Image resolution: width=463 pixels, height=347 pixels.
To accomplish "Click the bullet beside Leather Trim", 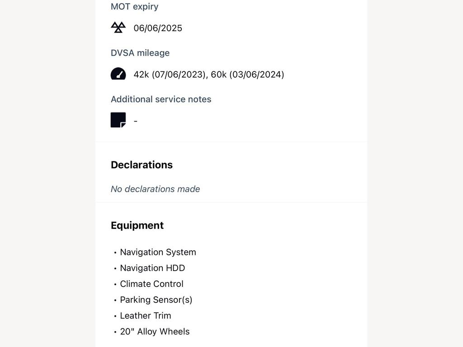I will (x=115, y=316).
